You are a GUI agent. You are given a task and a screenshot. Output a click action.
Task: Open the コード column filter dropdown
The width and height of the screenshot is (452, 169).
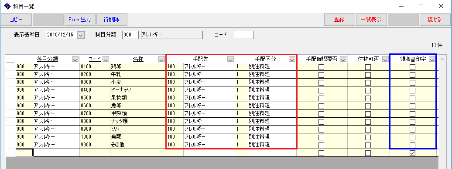pos(105,59)
